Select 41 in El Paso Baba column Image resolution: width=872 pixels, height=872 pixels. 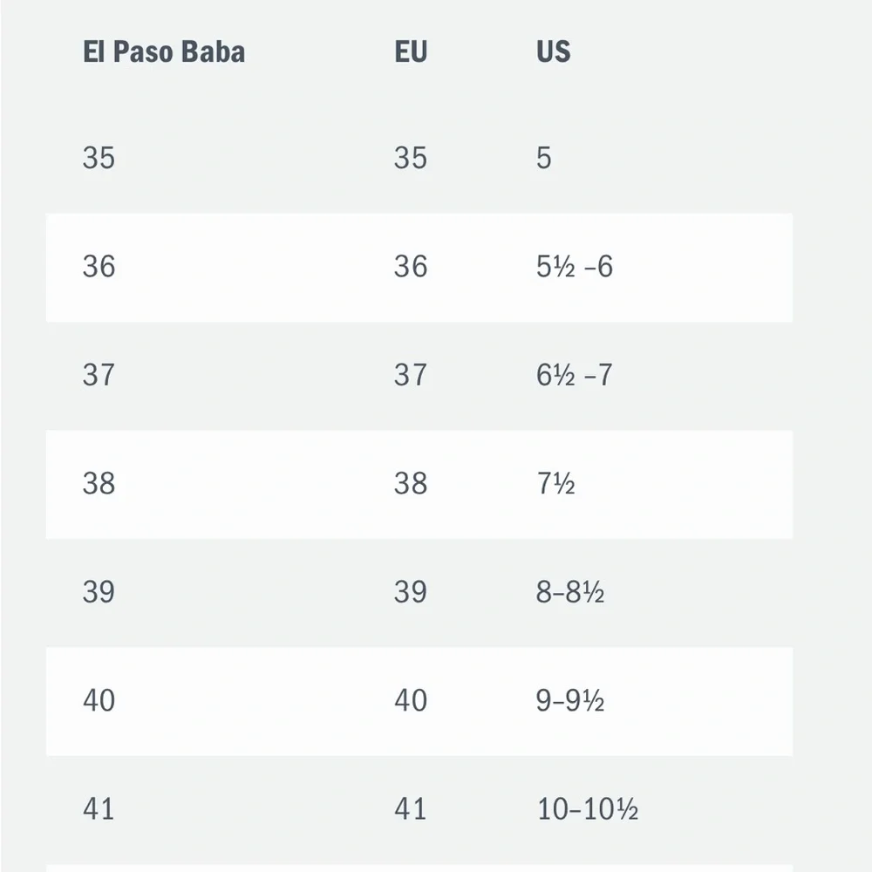(x=99, y=809)
